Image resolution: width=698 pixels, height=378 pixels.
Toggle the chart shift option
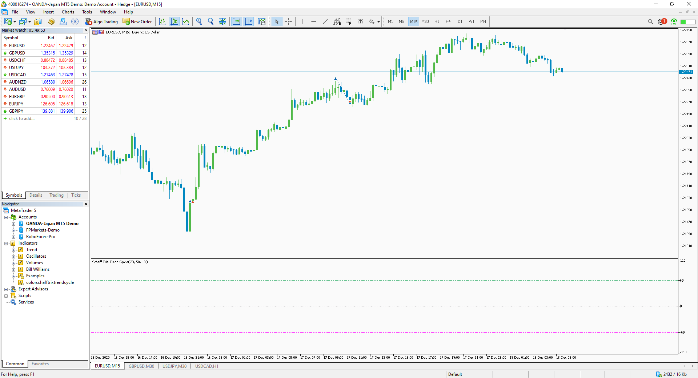[249, 21]
